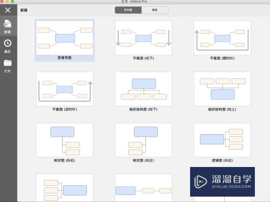Select the horizontal timeline thumbnail in bottom row
Screen dimensions: 270x202
[144, 188]
